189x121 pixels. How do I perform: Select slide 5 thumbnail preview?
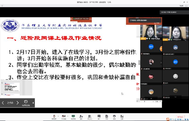coord(12,87)
